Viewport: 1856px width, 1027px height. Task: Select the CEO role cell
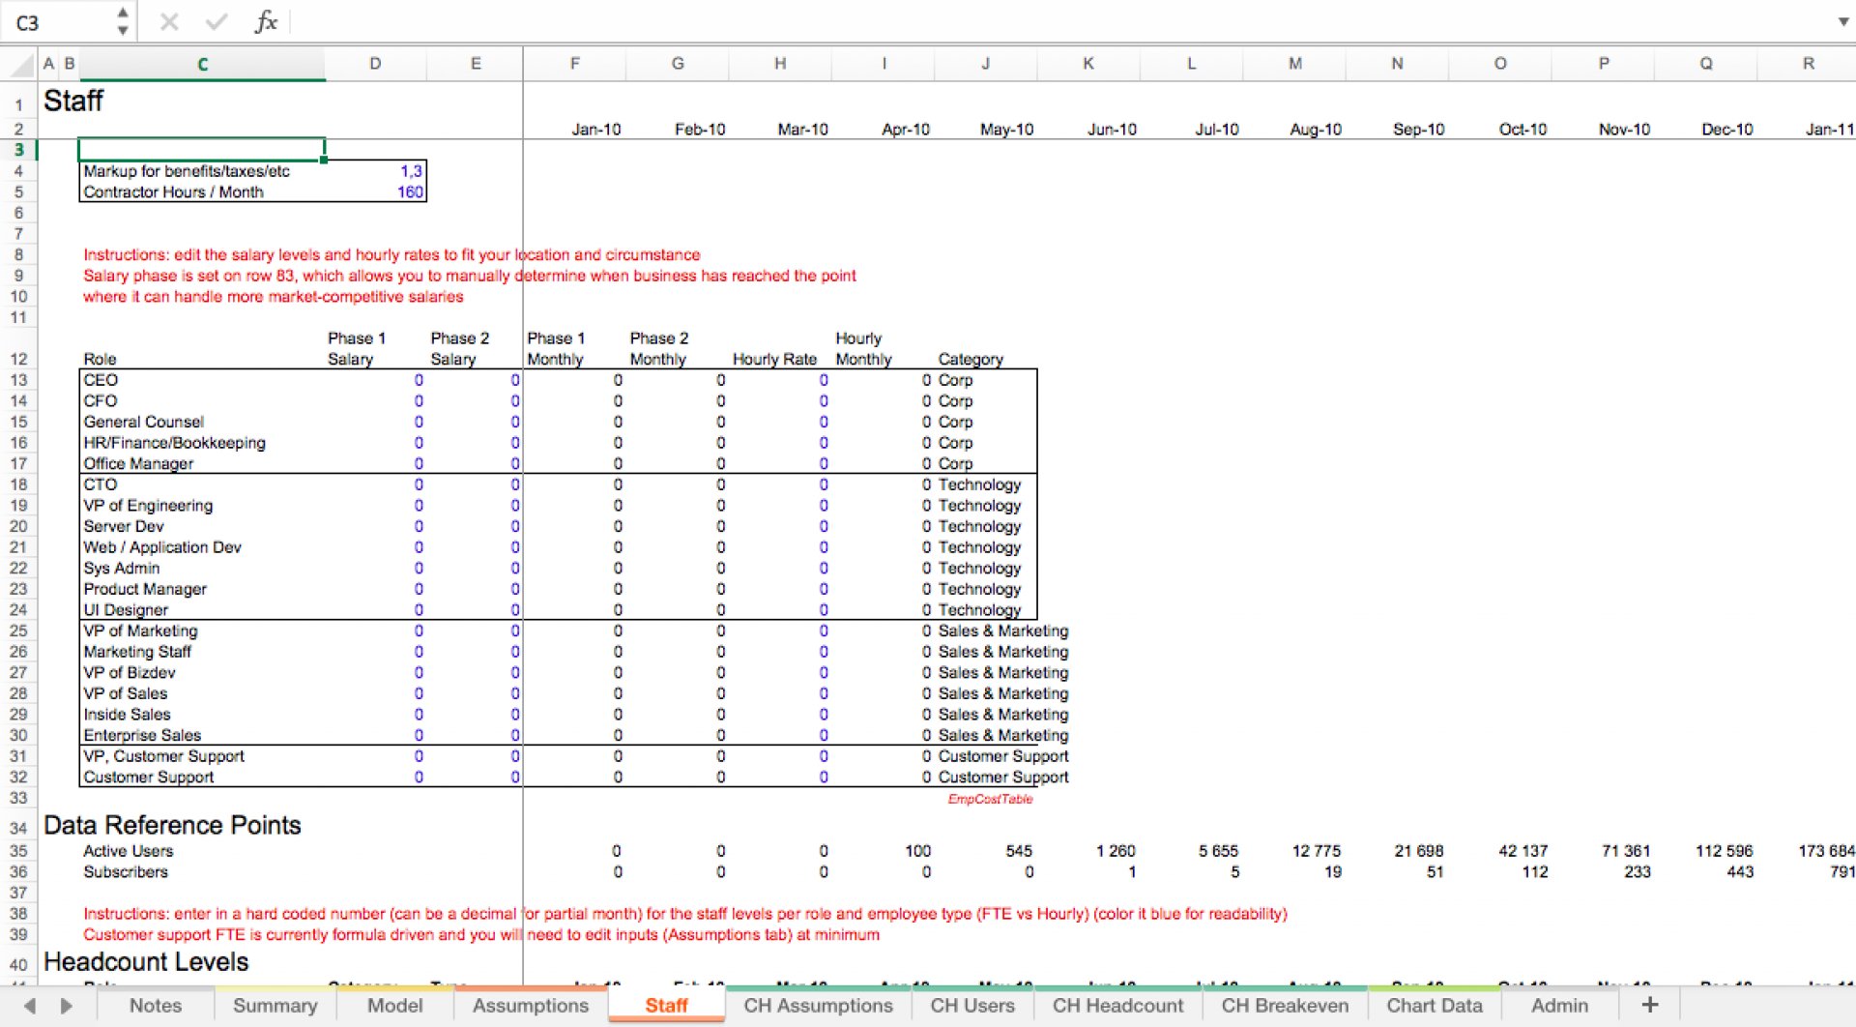coord(202,380)
